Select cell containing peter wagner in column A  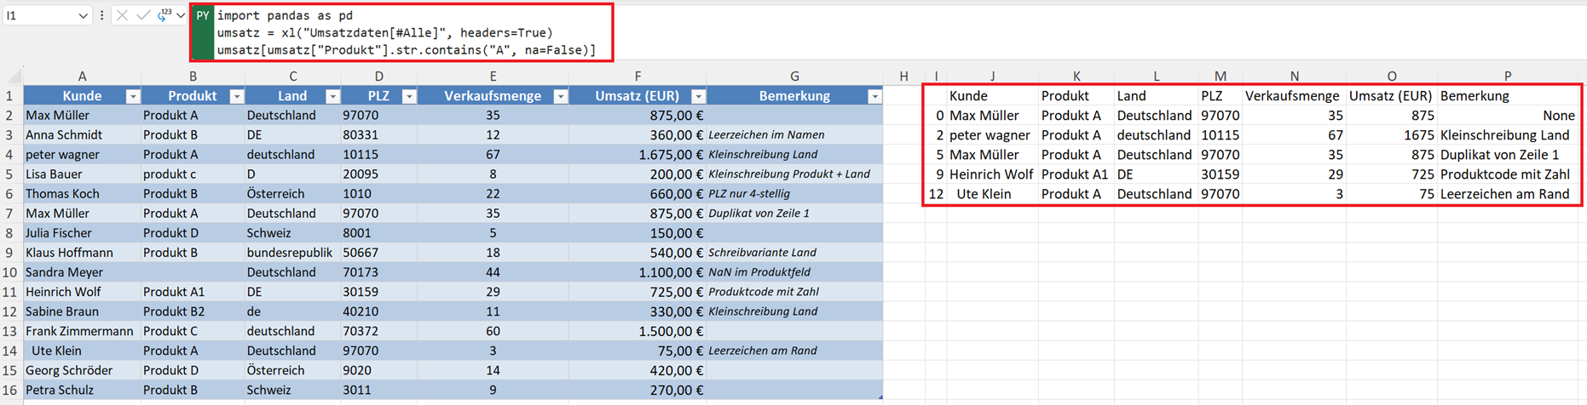pyautogui.click(x=62, y=155)
